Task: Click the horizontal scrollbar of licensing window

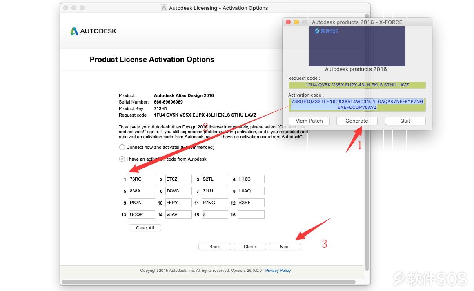Action: [x=209, y=282]
